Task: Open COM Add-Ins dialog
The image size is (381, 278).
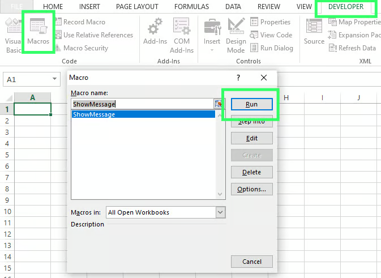Action: [x=182, y=34]
